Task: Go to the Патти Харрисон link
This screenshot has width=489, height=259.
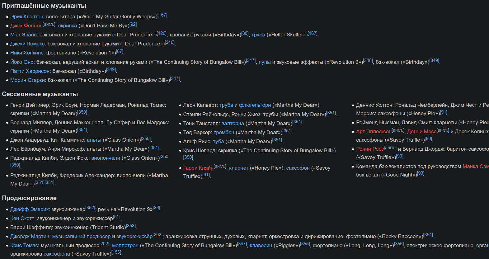Action: coord(30,71)
